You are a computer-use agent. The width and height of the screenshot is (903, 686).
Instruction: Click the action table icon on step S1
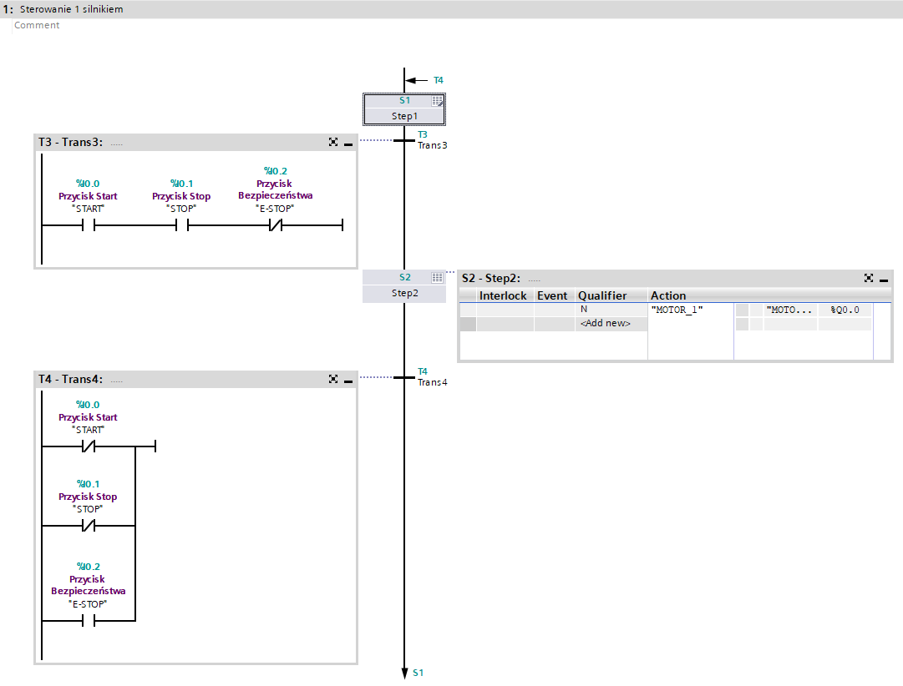(437, 100)
